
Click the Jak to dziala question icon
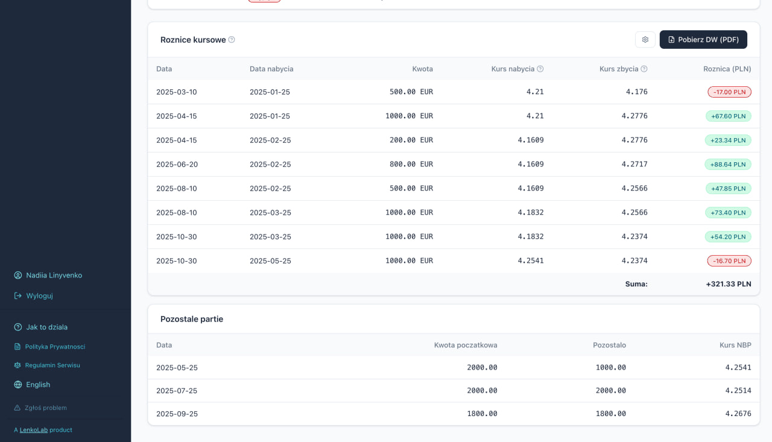pos(18,327)
